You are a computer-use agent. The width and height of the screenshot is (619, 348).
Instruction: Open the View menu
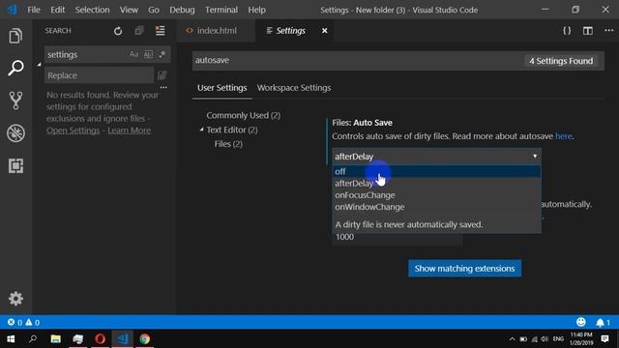point(129,10)
